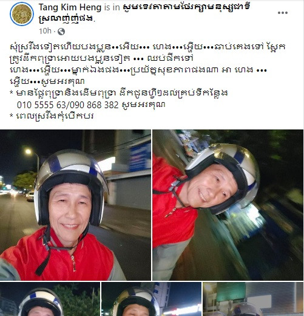The image size is (304, 316).
Task: Click the Tang Kim Heng name link
Action: click(x=70, y=7)
